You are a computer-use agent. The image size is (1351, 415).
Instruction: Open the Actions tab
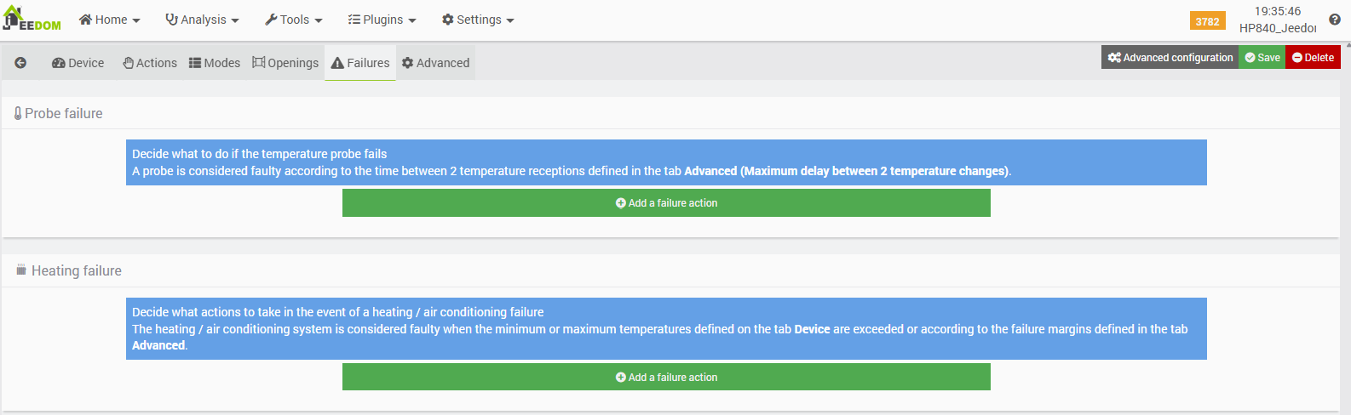click(x=150, y=63)
